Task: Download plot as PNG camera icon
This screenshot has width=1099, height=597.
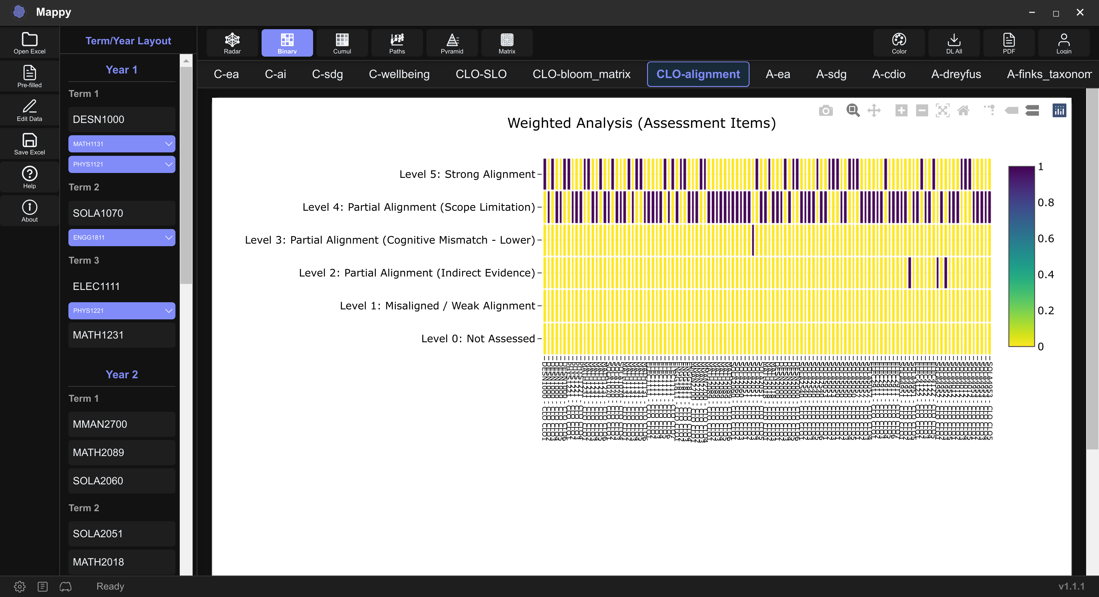Action: pos(825,111)
